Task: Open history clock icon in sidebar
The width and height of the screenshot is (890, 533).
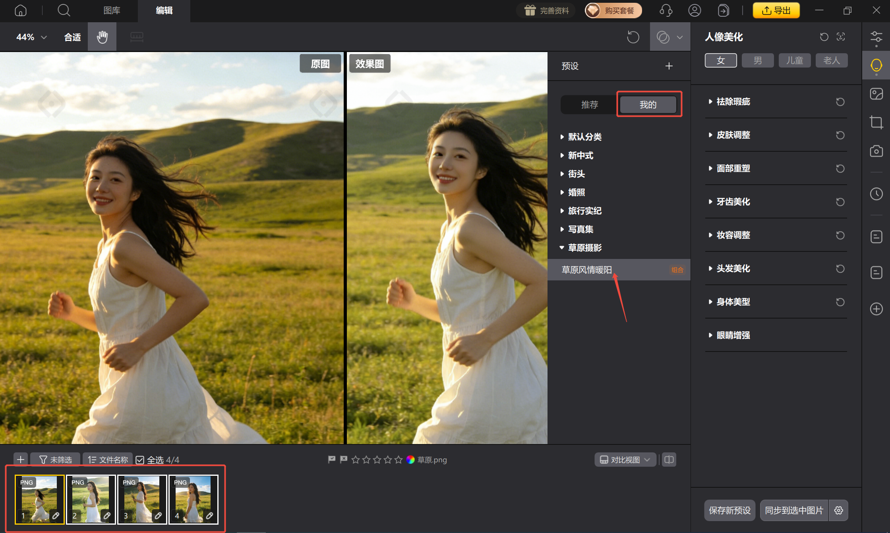Action: tap(876, 194)
